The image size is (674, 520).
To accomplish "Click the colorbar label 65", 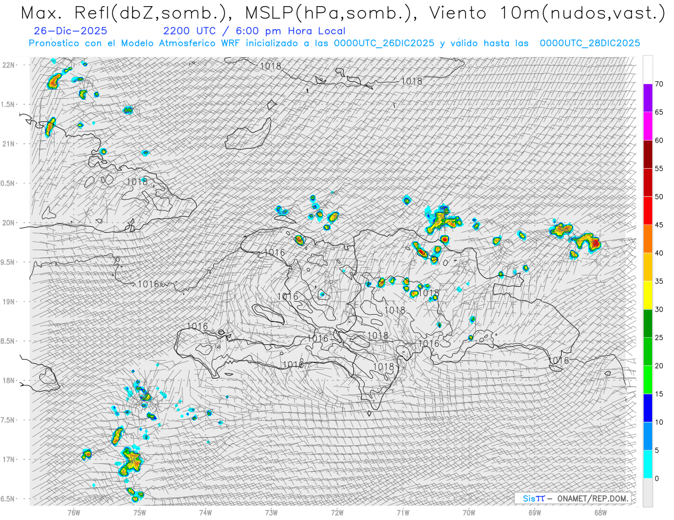I will (659, 112).
